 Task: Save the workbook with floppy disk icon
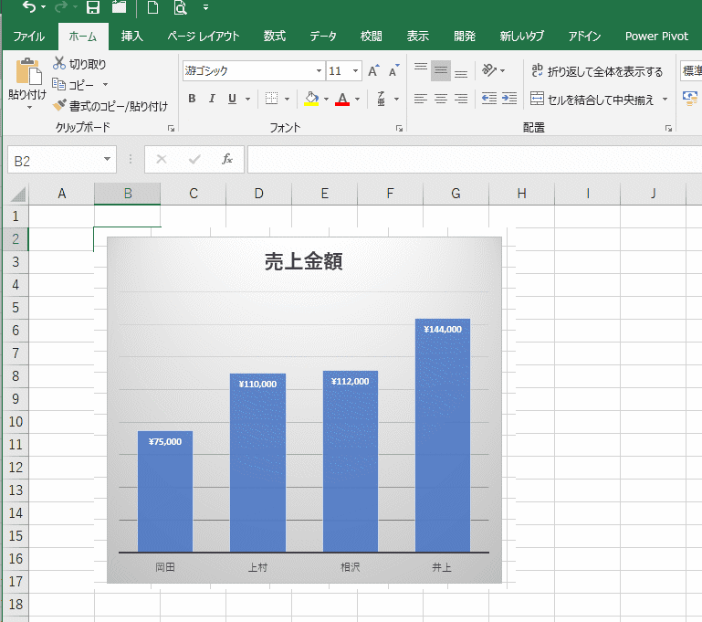[x=93, y=7]
